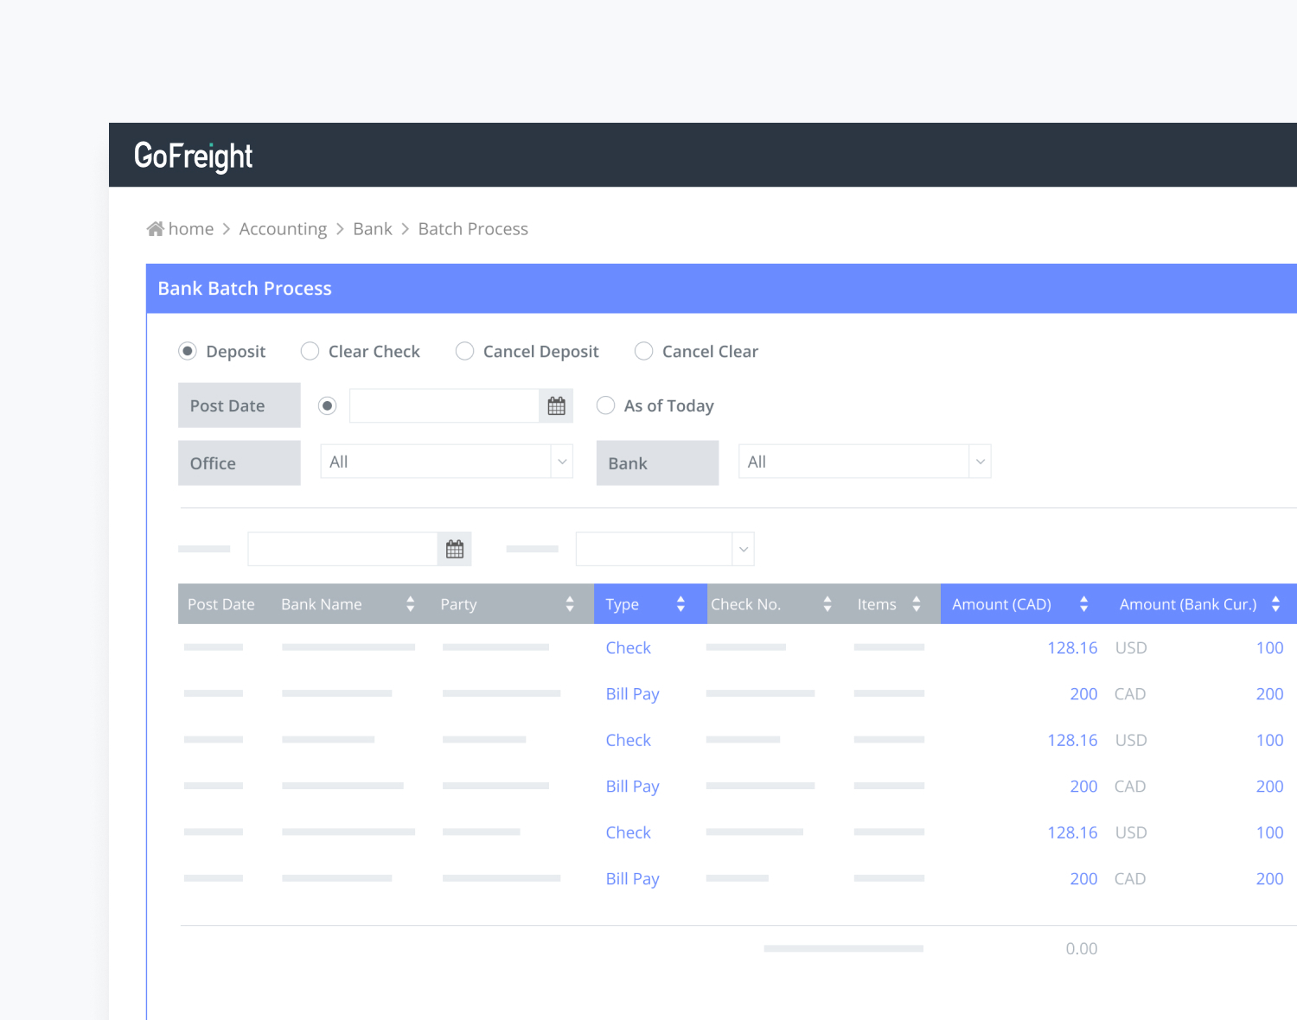Sort table by Check No. column
The width and height of the screenshot is (1297, 1020).
click(827, 604)
